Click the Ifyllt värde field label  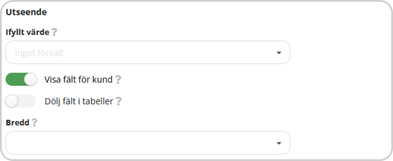pyautogui.click(x=28, y=33)
